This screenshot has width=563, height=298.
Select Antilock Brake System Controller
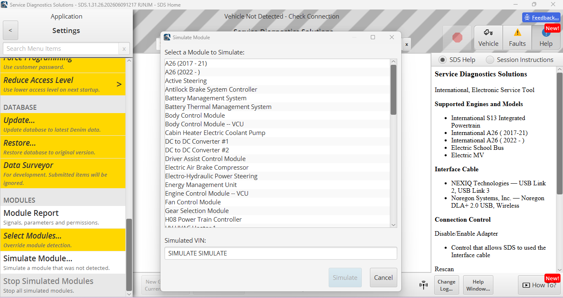pos(277,90)
